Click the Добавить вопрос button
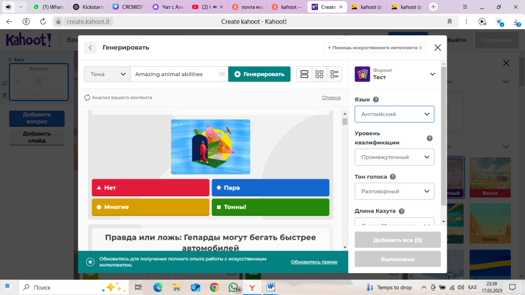 pos(37,118)
